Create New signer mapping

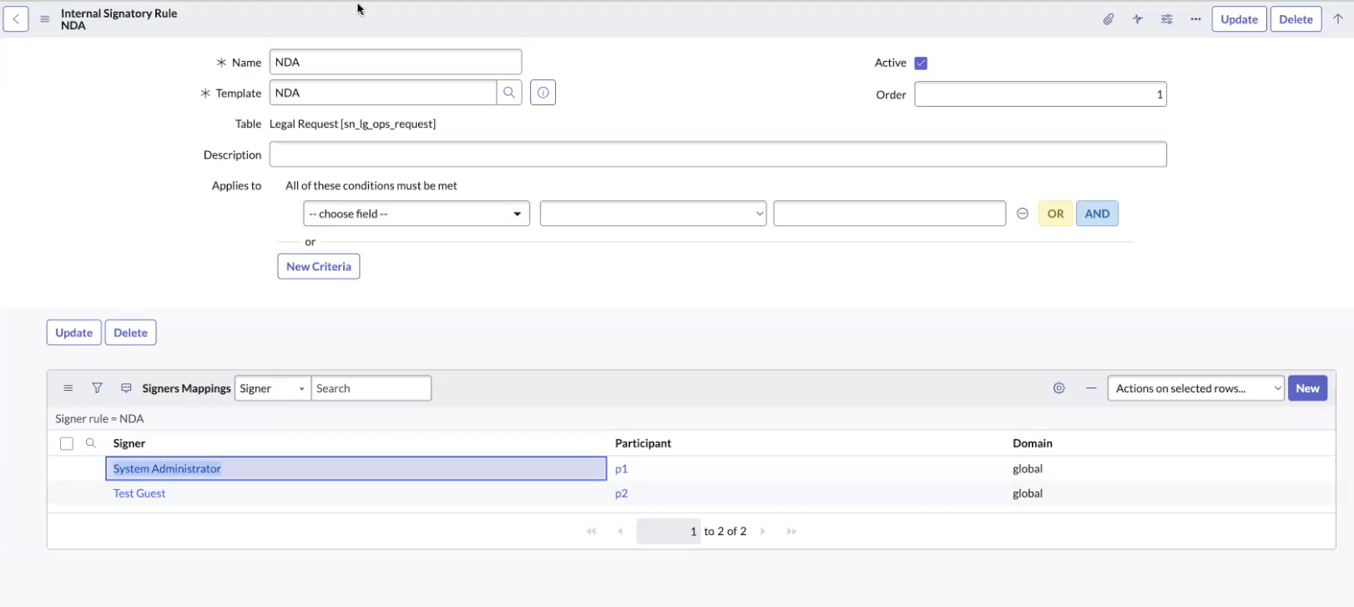(x=1307, y=388)
